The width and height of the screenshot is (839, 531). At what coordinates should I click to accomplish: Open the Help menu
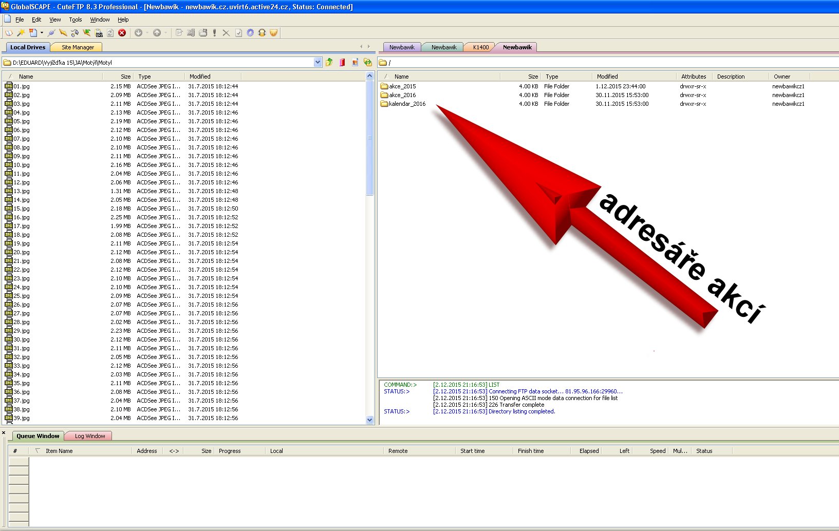(123, 20)
